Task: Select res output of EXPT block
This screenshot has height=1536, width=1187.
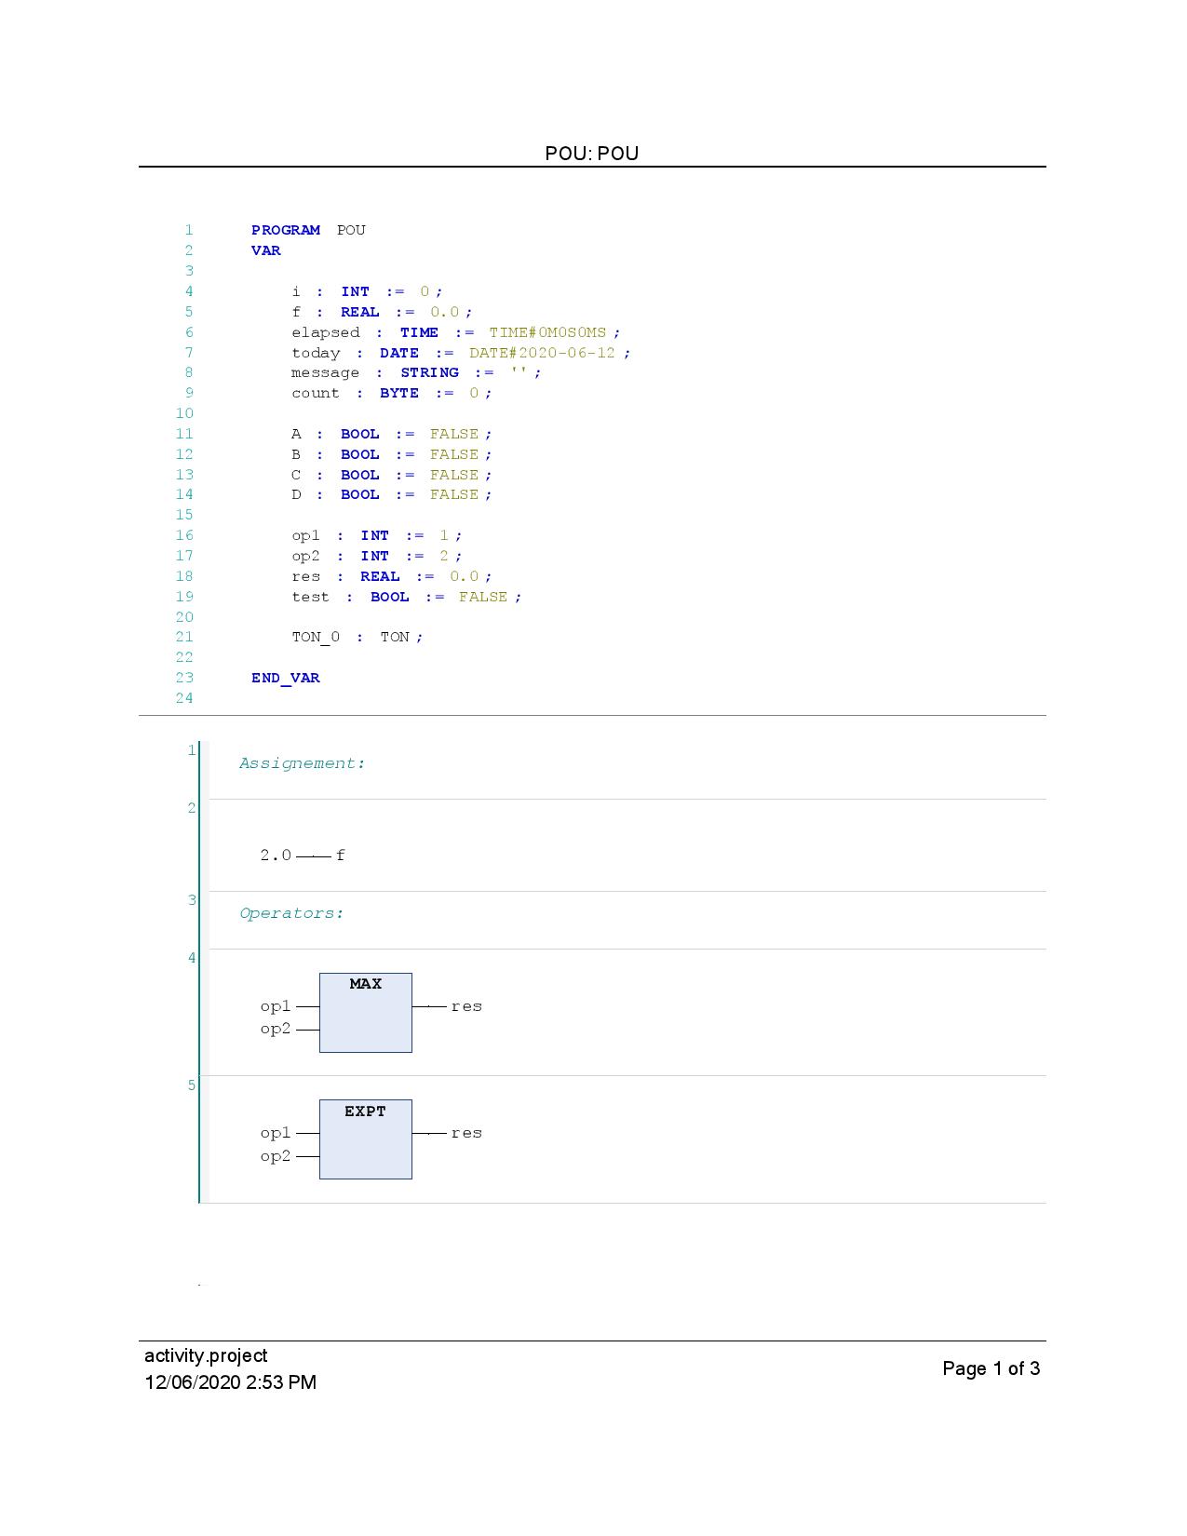Action: [466, 1133]
